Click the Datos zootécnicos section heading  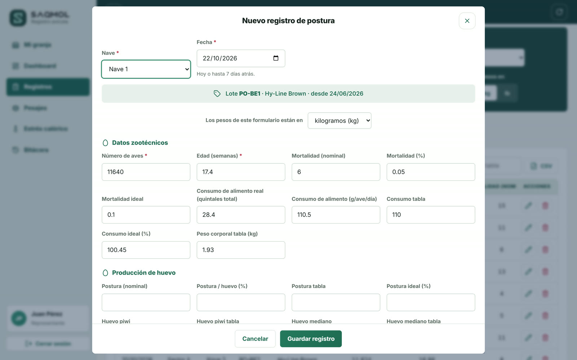140,143
